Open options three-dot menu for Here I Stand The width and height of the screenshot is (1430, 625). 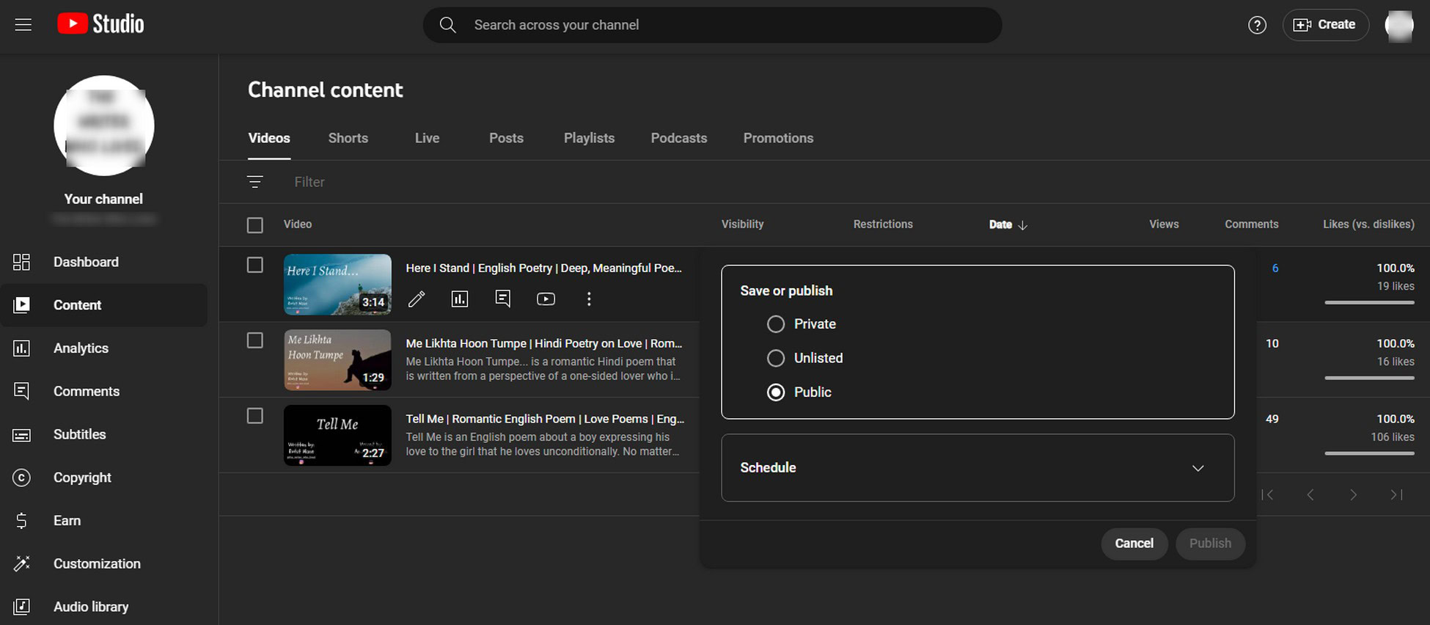coord(589,299)
